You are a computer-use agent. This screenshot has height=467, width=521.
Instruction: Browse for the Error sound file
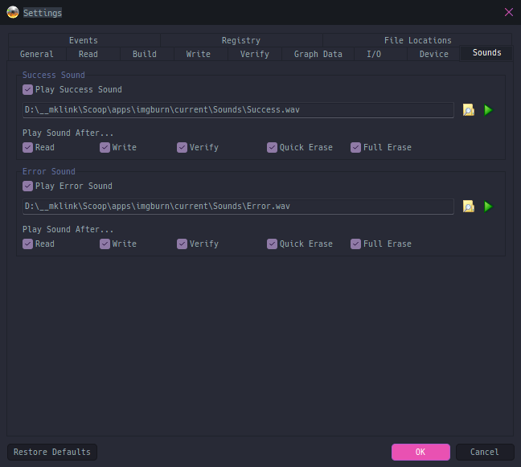click(469, 207)
